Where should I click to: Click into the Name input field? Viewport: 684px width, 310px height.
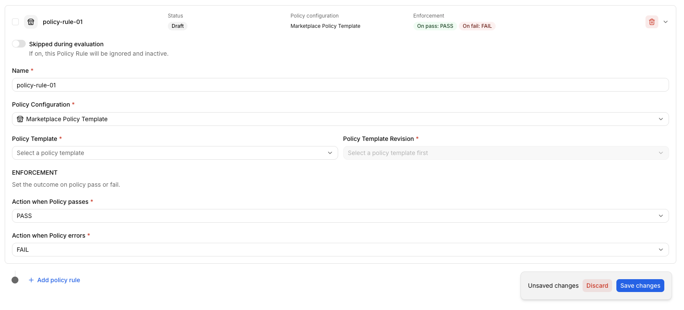click(340, 85)
